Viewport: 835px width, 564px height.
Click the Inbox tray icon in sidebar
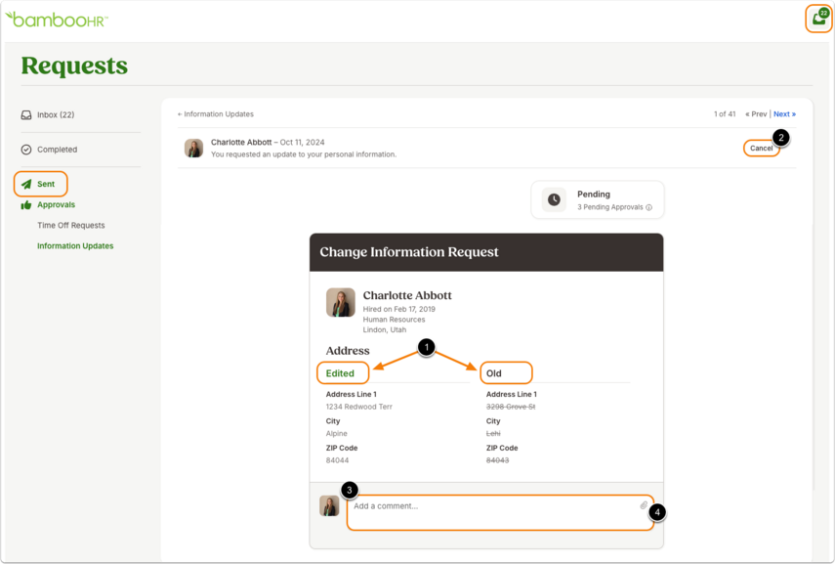26,115
